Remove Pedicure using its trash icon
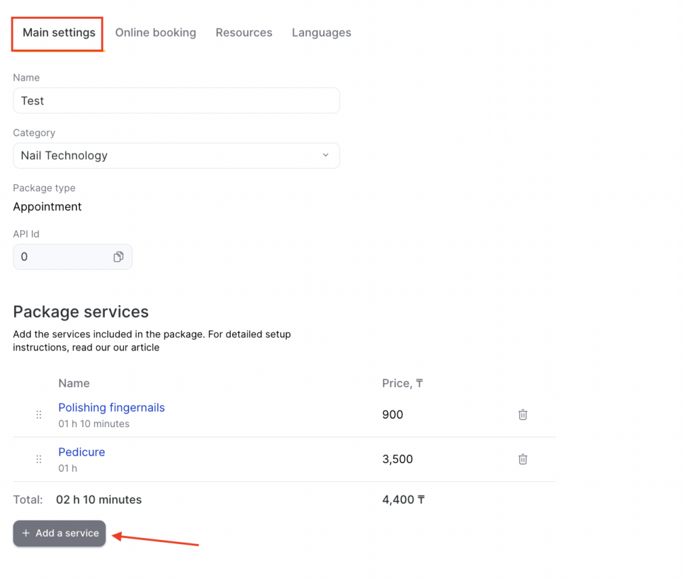The height and width of the screenshot is (580, 683). (523, 459)
